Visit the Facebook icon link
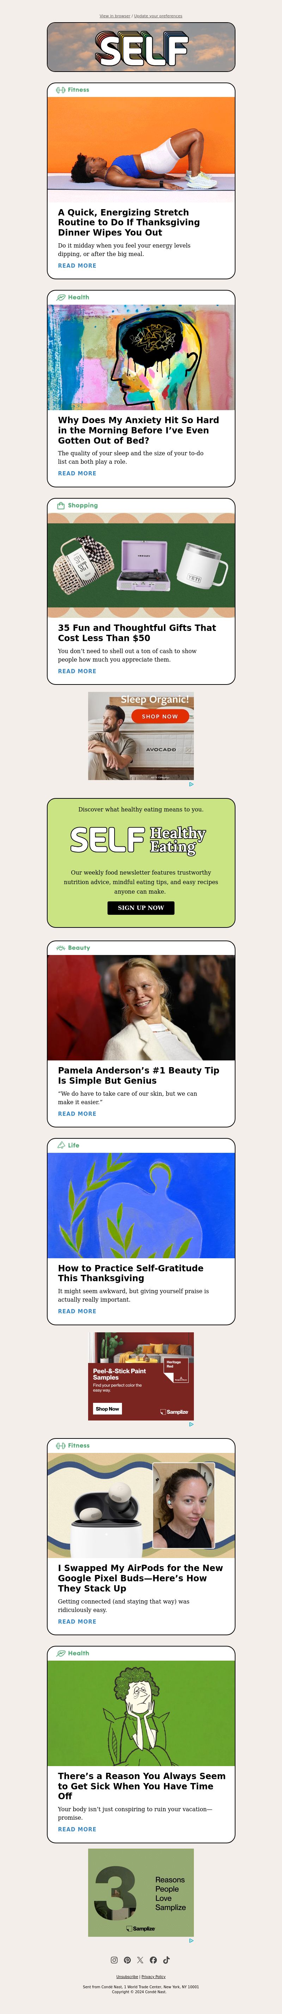 [x=153, y=1960]
